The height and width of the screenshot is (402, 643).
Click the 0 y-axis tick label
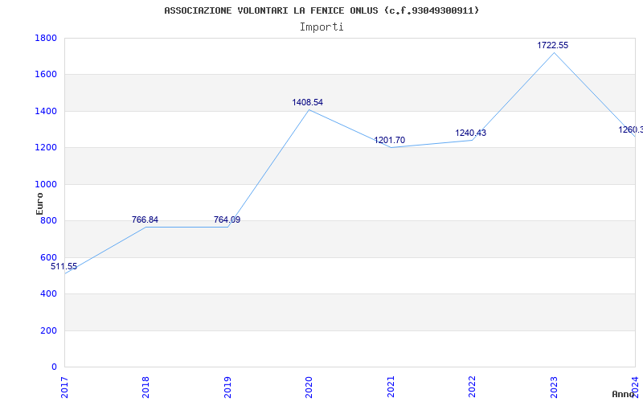pyautogui.click(x=54, y=367)
